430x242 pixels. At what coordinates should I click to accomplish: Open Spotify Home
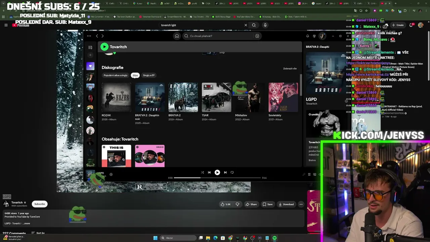(x=177, y=36)
